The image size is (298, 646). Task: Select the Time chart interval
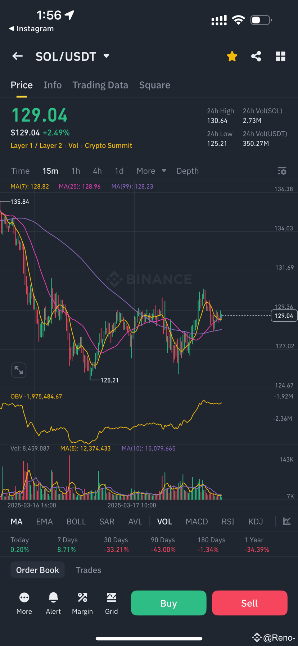point(21,171)
